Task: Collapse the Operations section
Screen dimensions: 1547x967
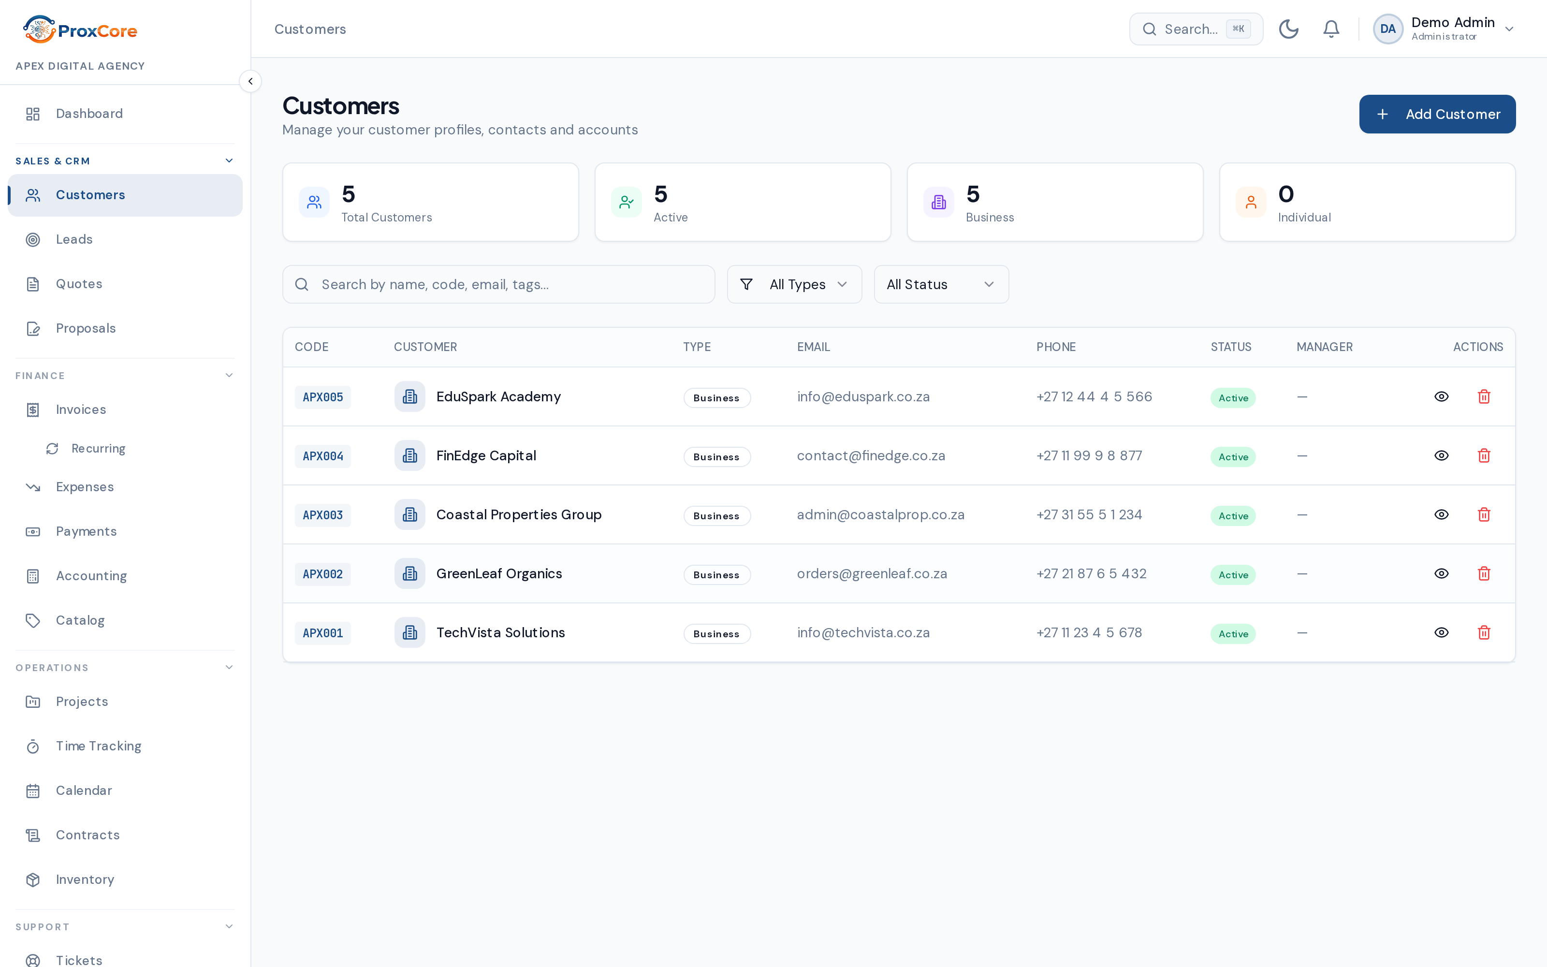Action: pyautogui.click(x=125, y=667)
